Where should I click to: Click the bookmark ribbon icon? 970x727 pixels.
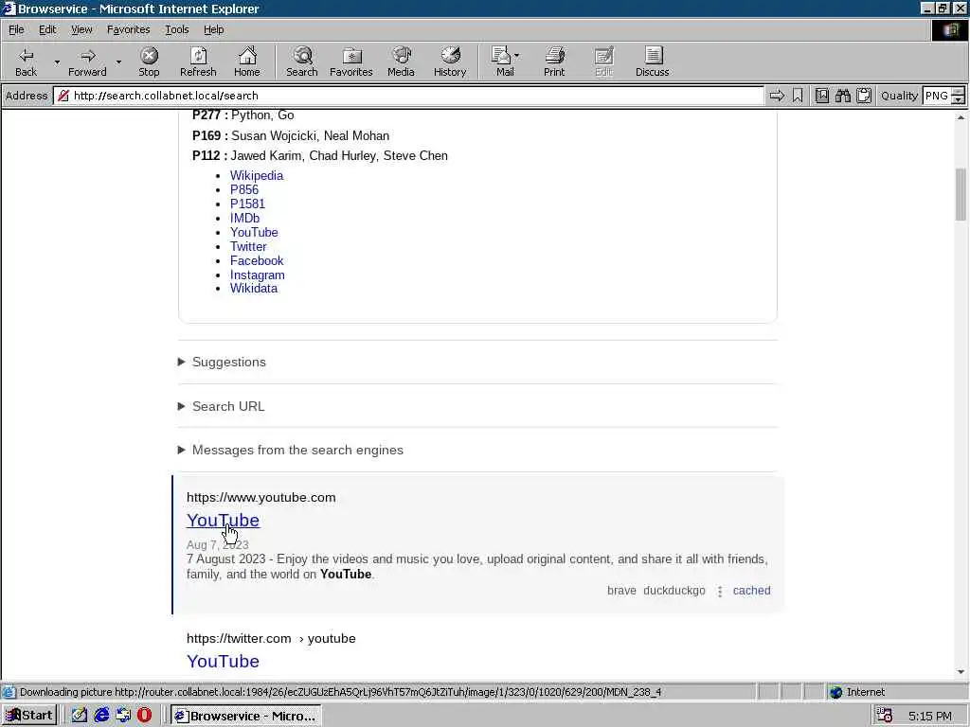tap(798, 96)
